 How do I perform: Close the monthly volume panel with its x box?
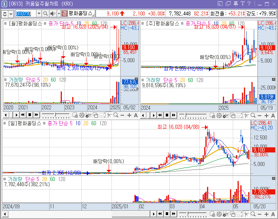[x=136, y=79]
